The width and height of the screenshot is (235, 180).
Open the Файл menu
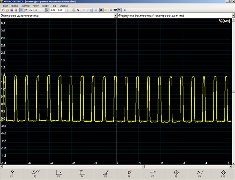coord(5,6)
